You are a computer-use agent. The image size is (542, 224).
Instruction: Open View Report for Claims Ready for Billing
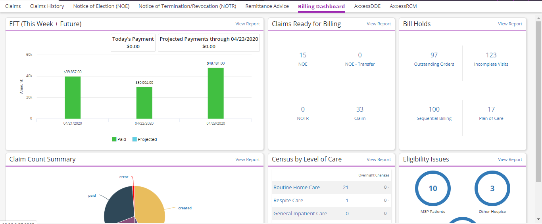(x=379, y=24)
